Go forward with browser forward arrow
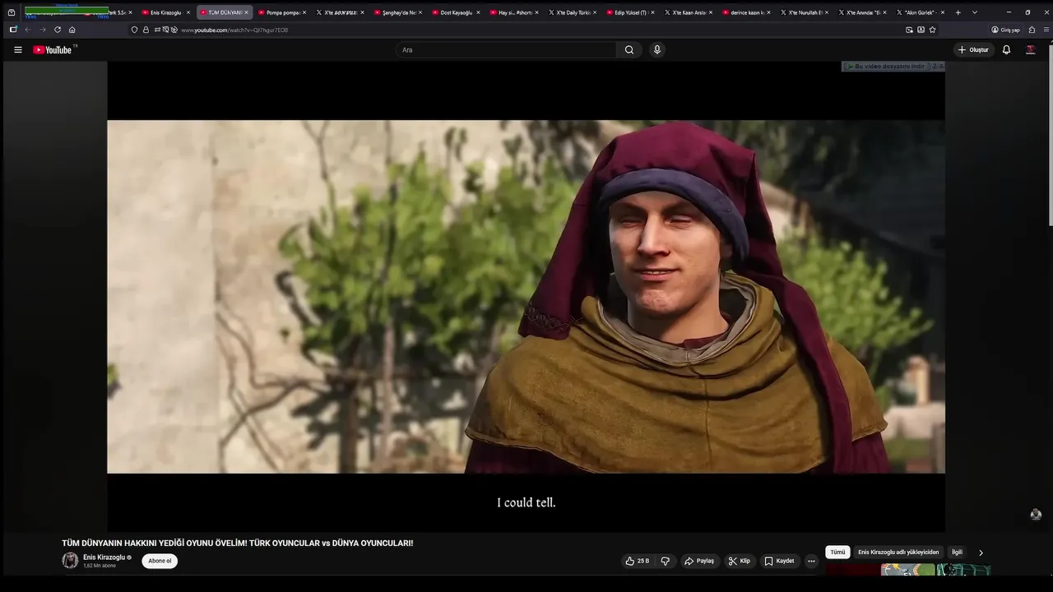Viewport: 1053px width, 592px height. (x=43, y=30)
